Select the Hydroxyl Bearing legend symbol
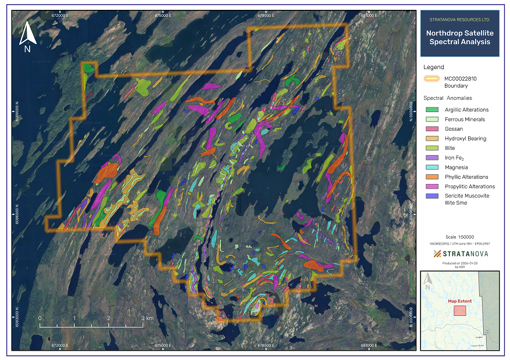Image resolution: width=510 pixels, height=360 pixels. (x=431, y=138)
